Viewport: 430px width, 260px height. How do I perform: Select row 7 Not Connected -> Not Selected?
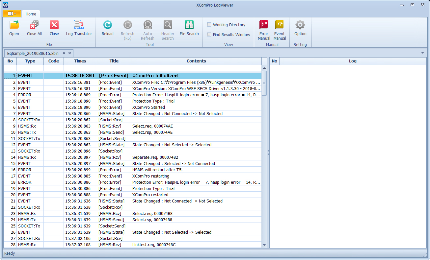click(133, 113)
